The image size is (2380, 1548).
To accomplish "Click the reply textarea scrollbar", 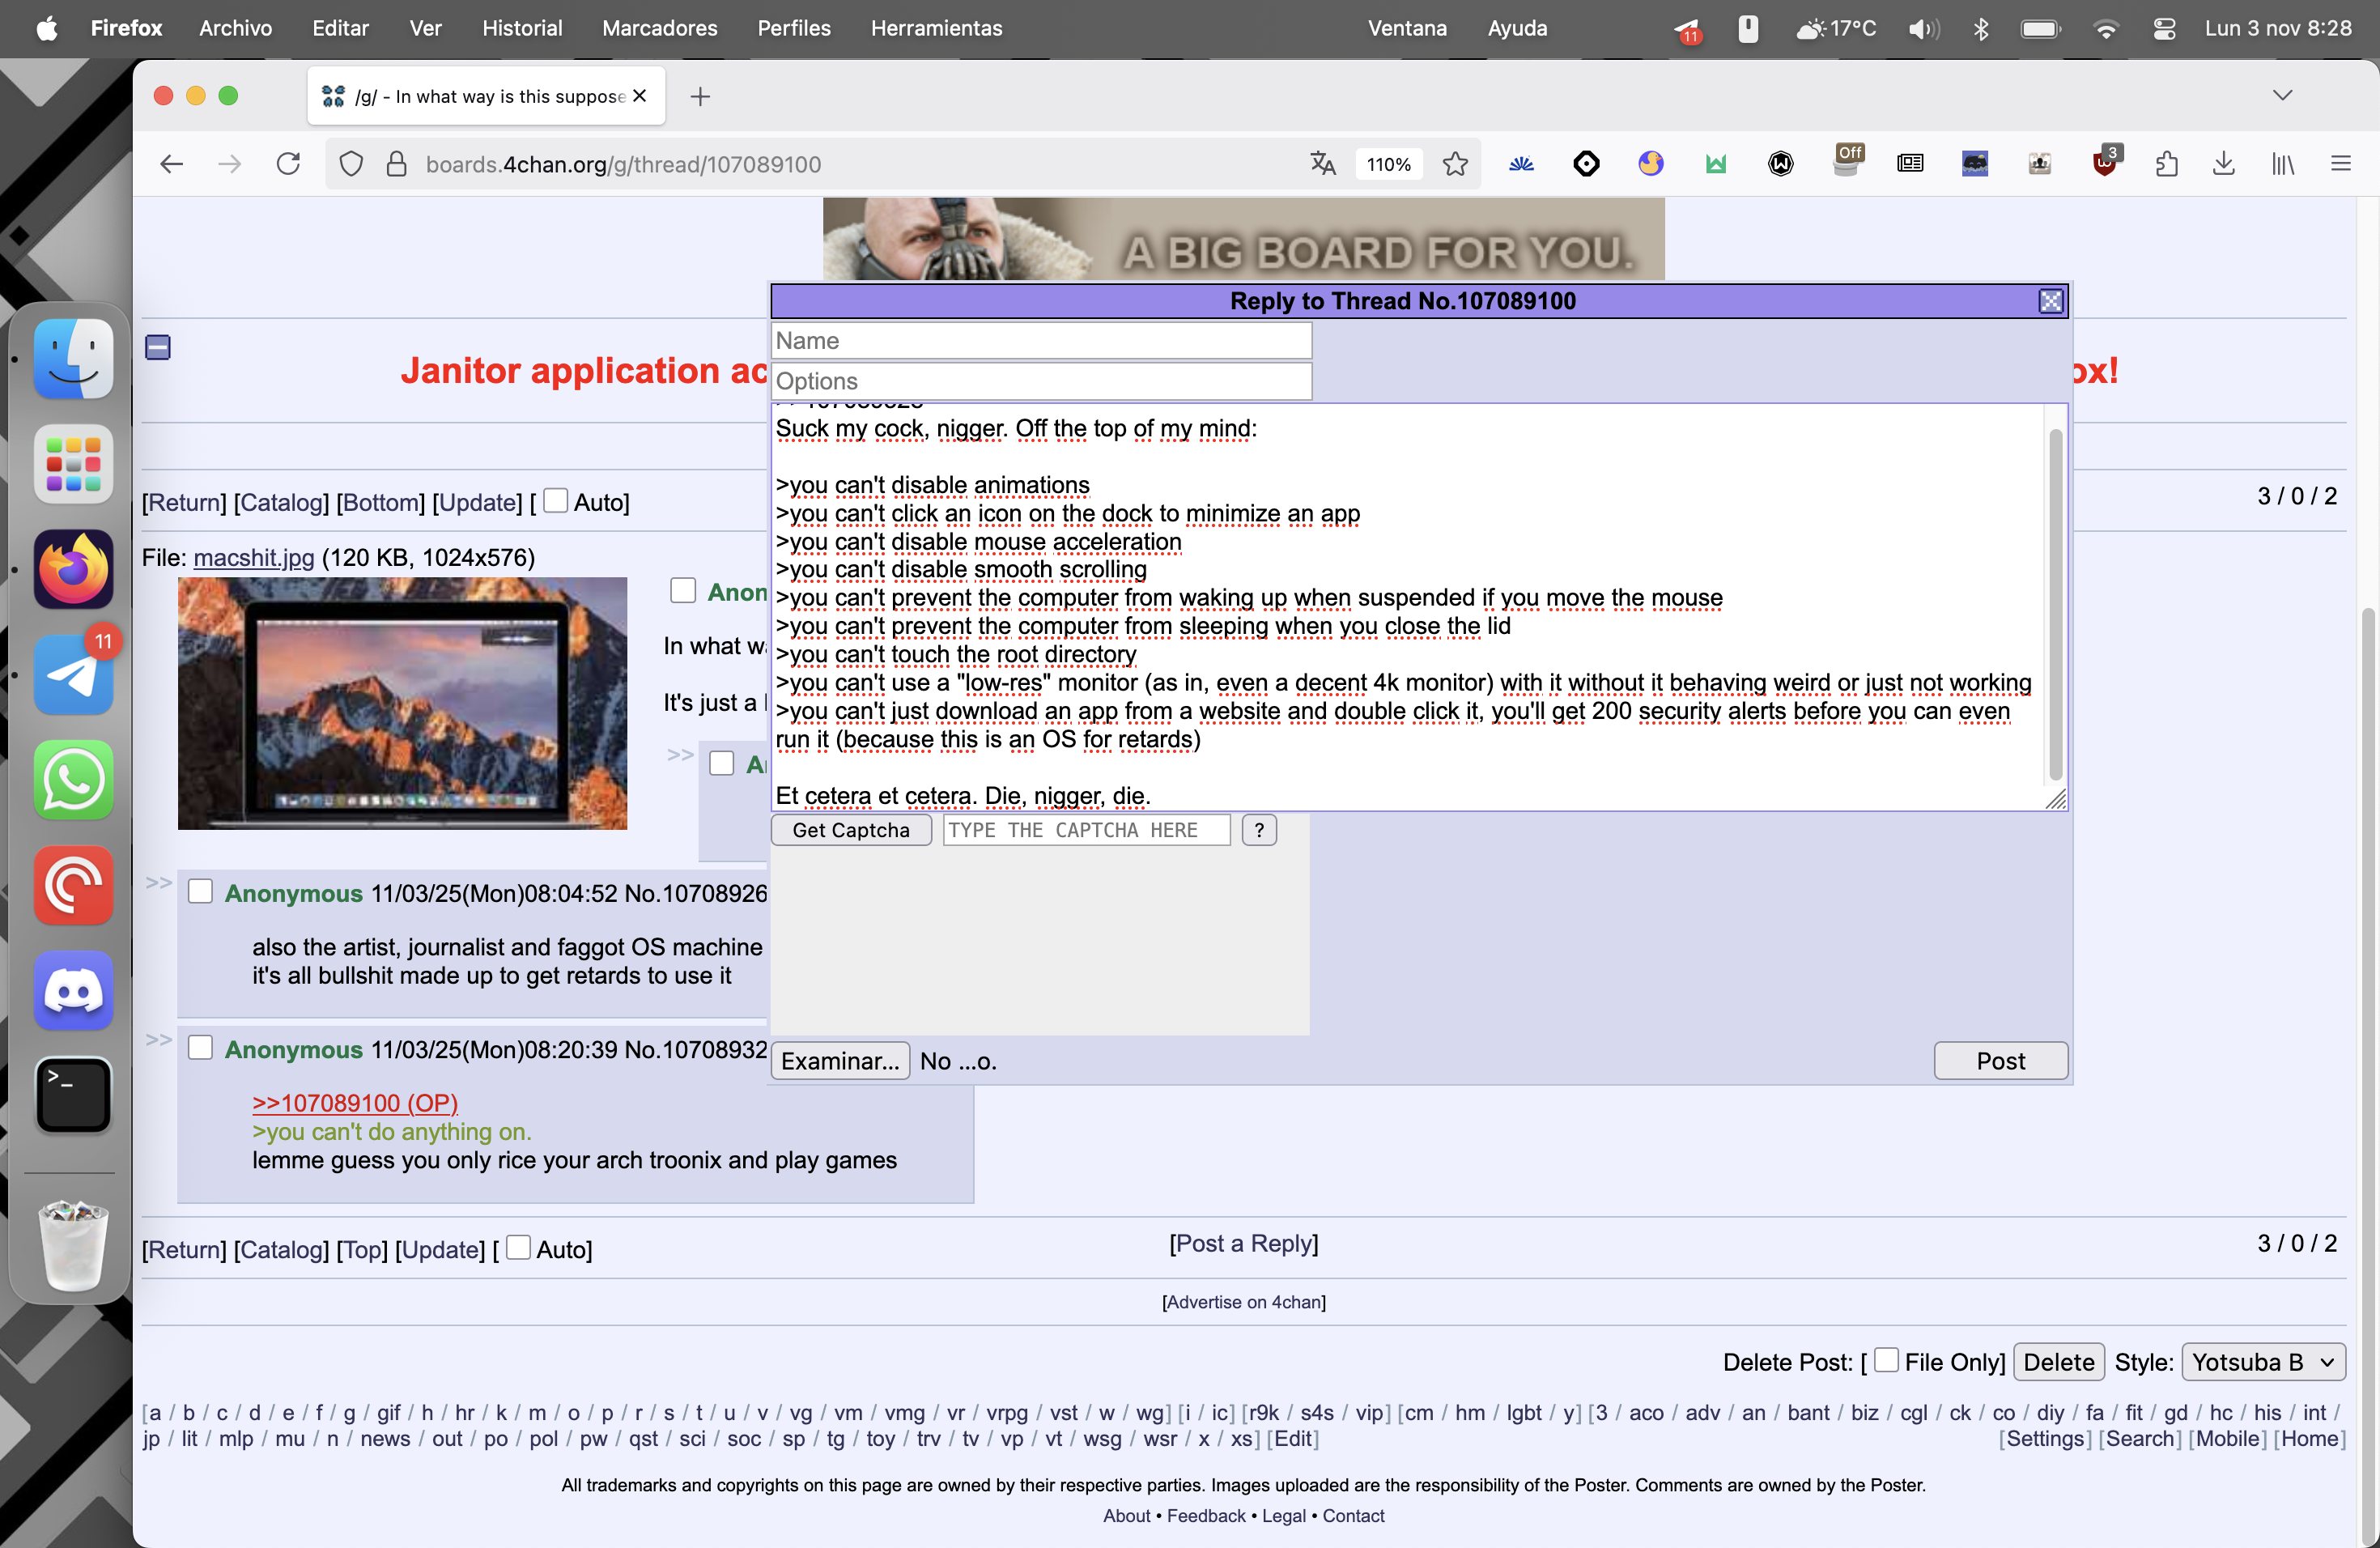I will tap(2055, 605).
